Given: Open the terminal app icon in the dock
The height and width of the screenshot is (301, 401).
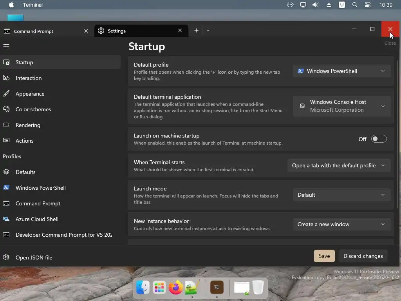Looking at the screenshot, I should [x=217, y=287].
